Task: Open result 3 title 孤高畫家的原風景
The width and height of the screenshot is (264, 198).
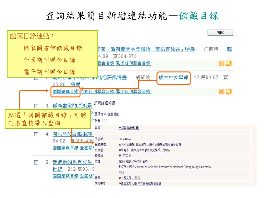Action: [x=73, y=106]
